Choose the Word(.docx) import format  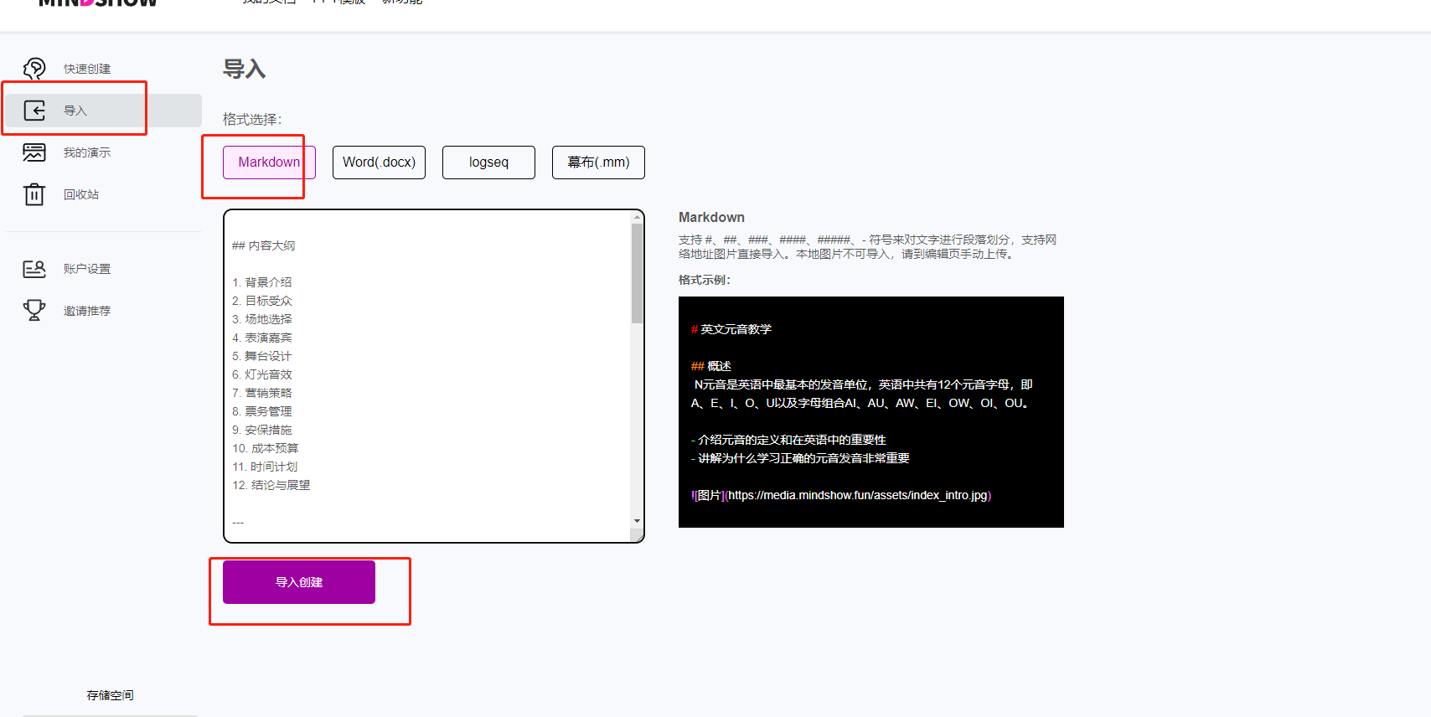point(379,162)
